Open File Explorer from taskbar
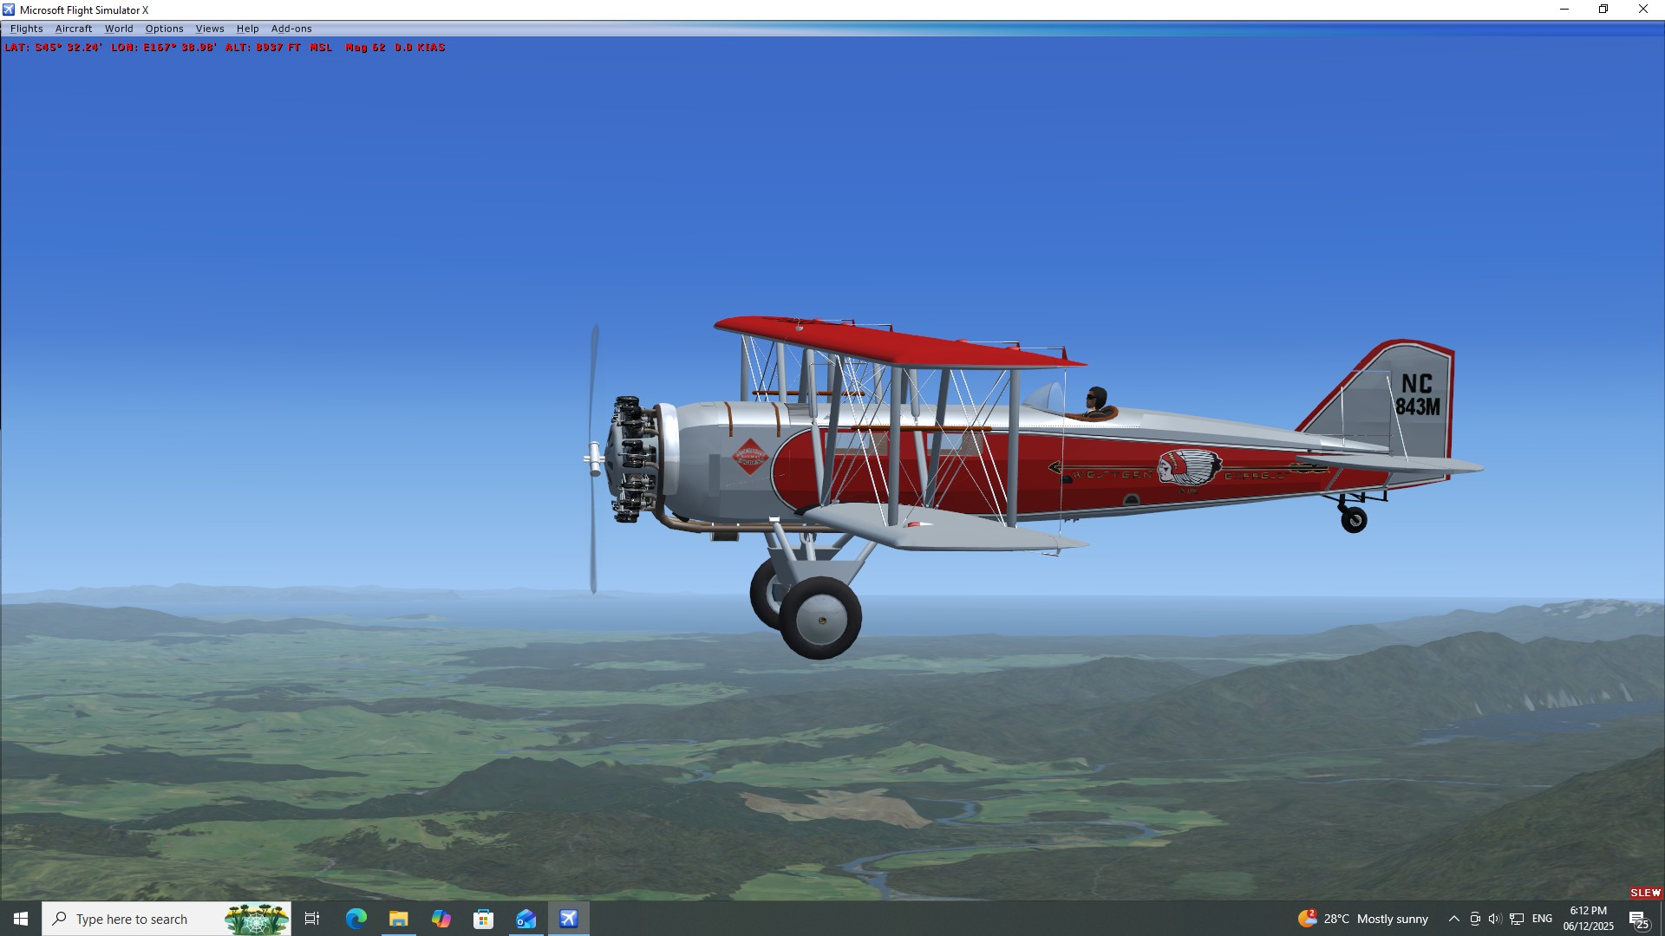This screenshot has height=936, width=1665. 398,919
